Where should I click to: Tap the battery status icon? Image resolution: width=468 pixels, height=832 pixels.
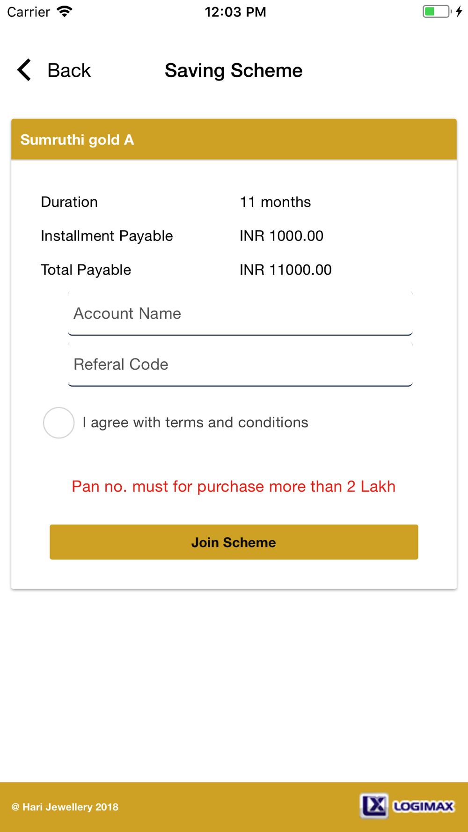click(x=437, y=11)
